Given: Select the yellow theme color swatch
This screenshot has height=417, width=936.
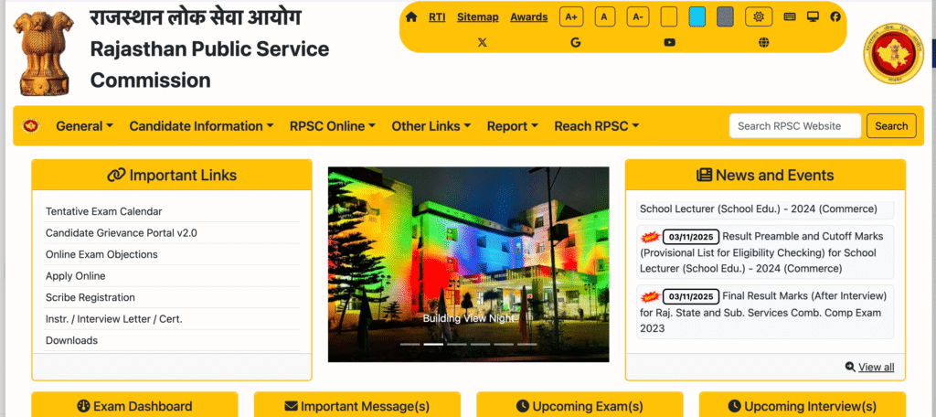Looking at the screenshot, I should pos(668,16).
